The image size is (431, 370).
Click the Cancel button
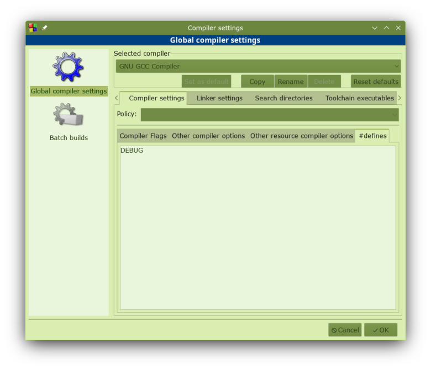(x=345, y=330)
